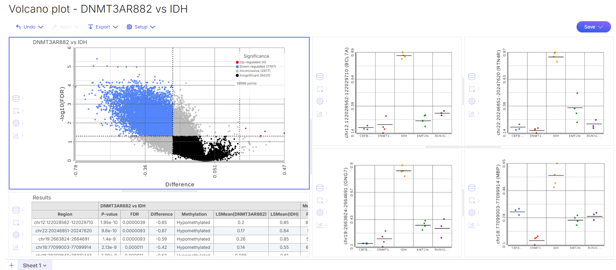
Task: Click Up-regulated red legend swatch
Action: 237,62
